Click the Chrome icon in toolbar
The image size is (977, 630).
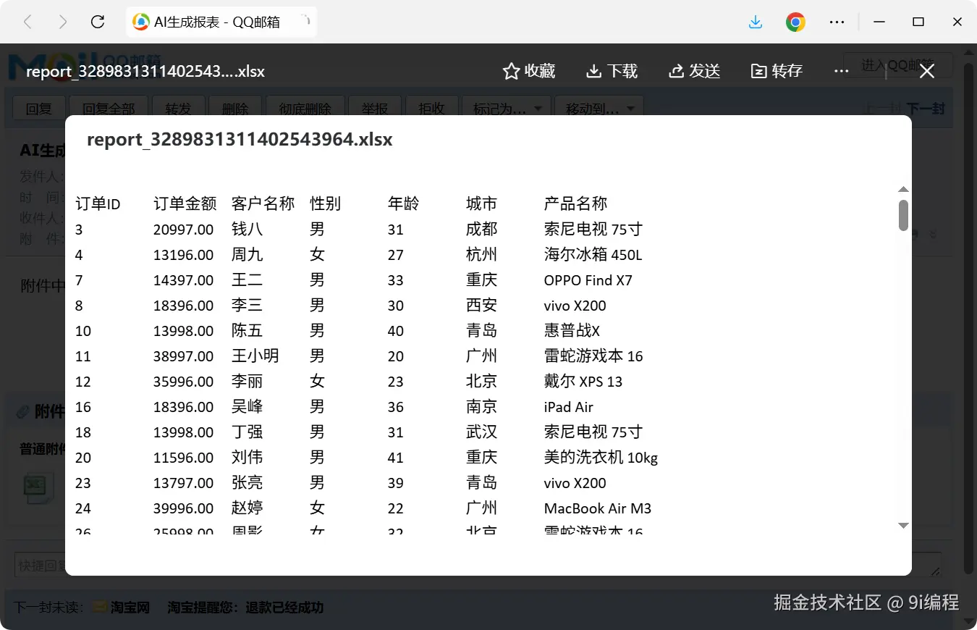(x=795, y=22)
